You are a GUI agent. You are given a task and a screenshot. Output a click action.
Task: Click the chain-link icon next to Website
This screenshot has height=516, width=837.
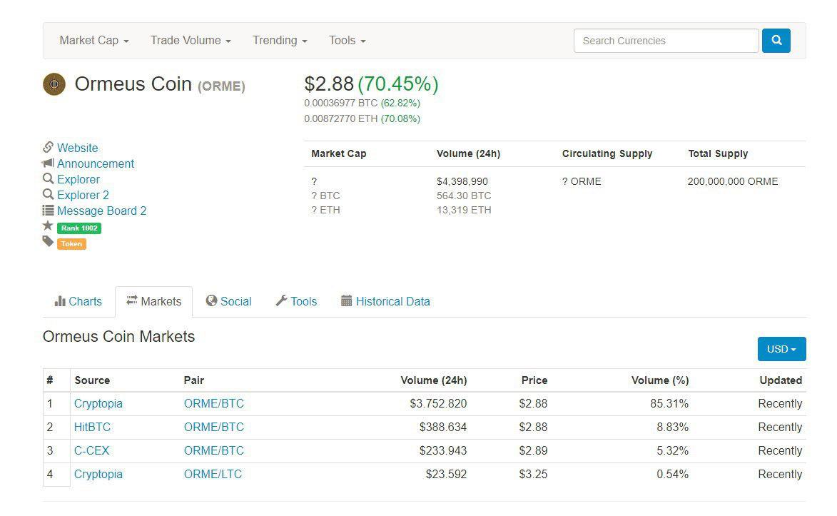(48, 148)
